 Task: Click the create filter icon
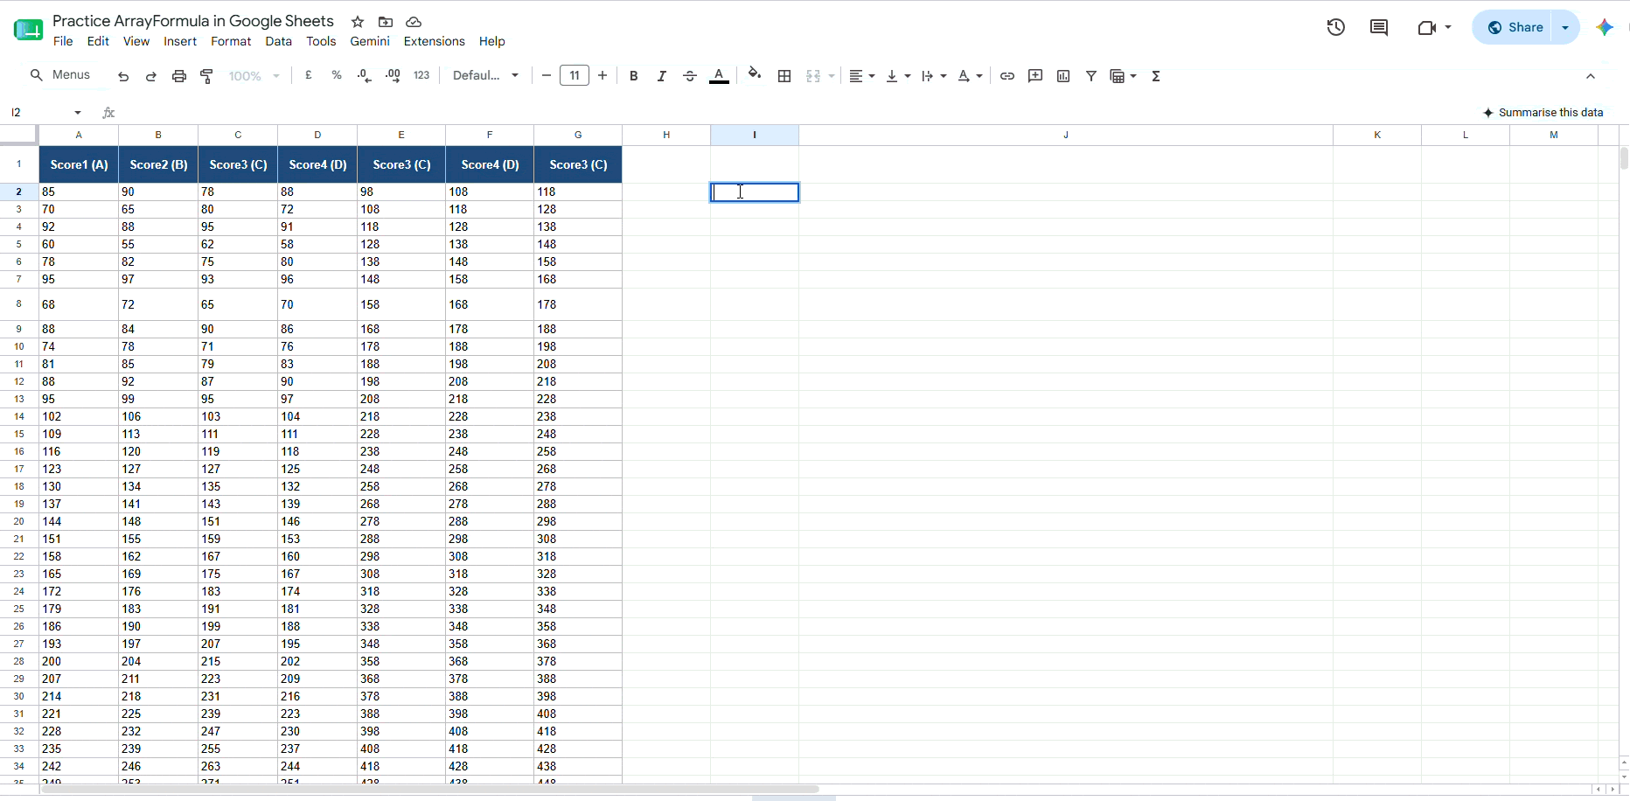1091,76
